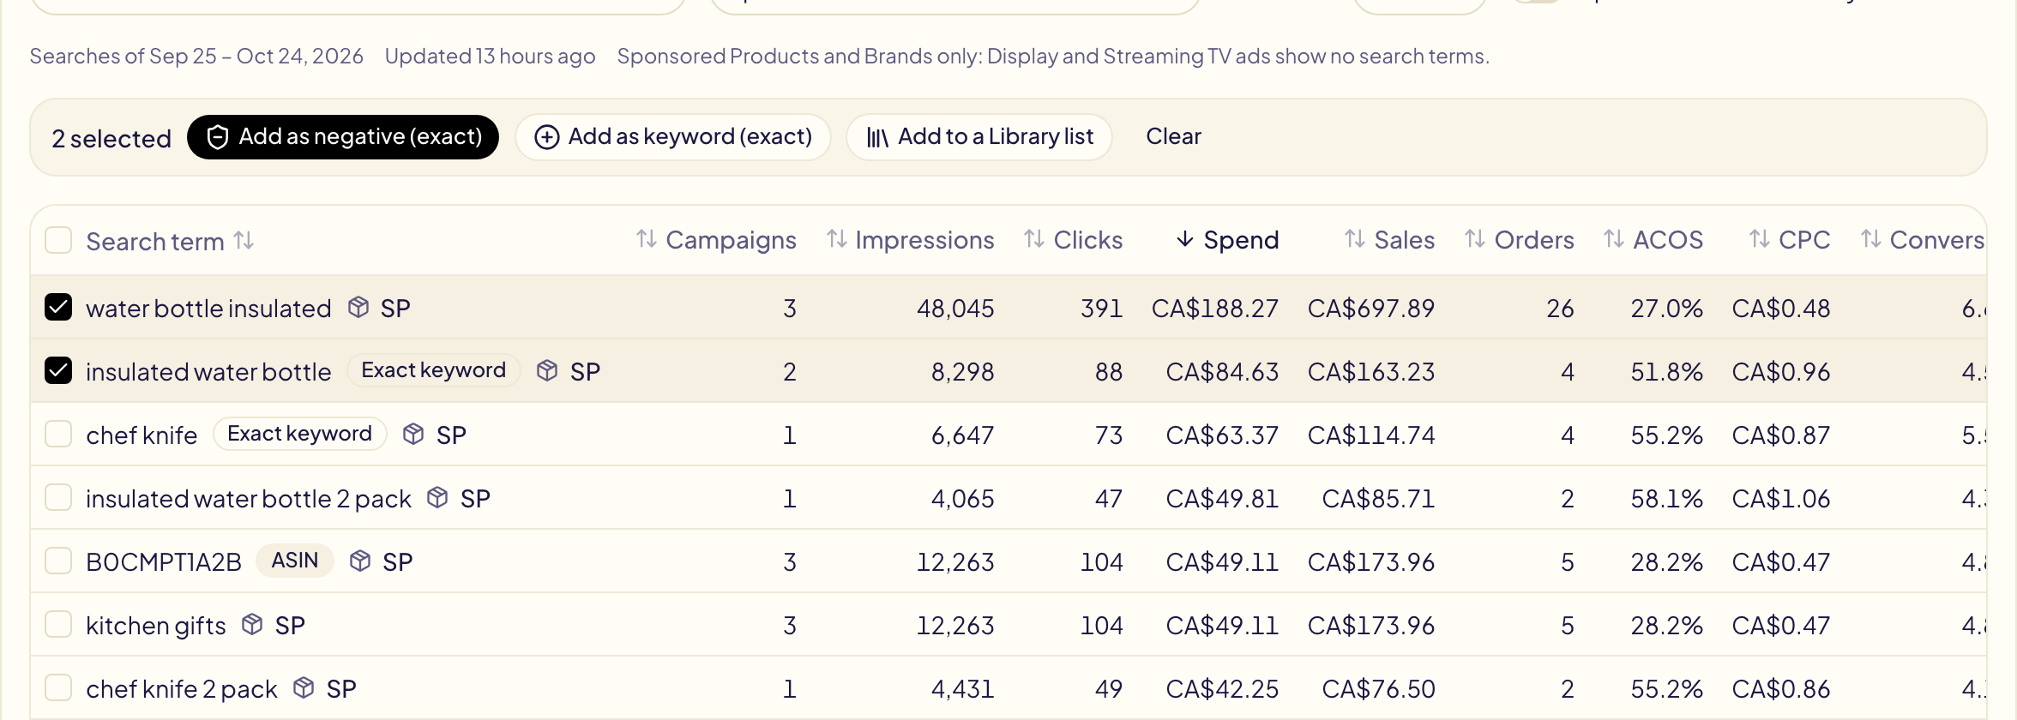Click the CA$697.89 sales value

coord(1371,309)
